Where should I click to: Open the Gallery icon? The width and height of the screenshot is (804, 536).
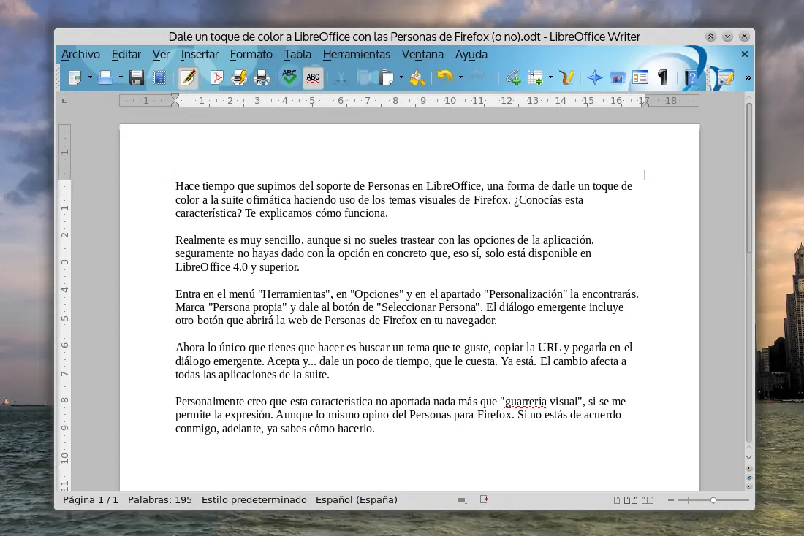pyautogui.click(x=618, y=78)
